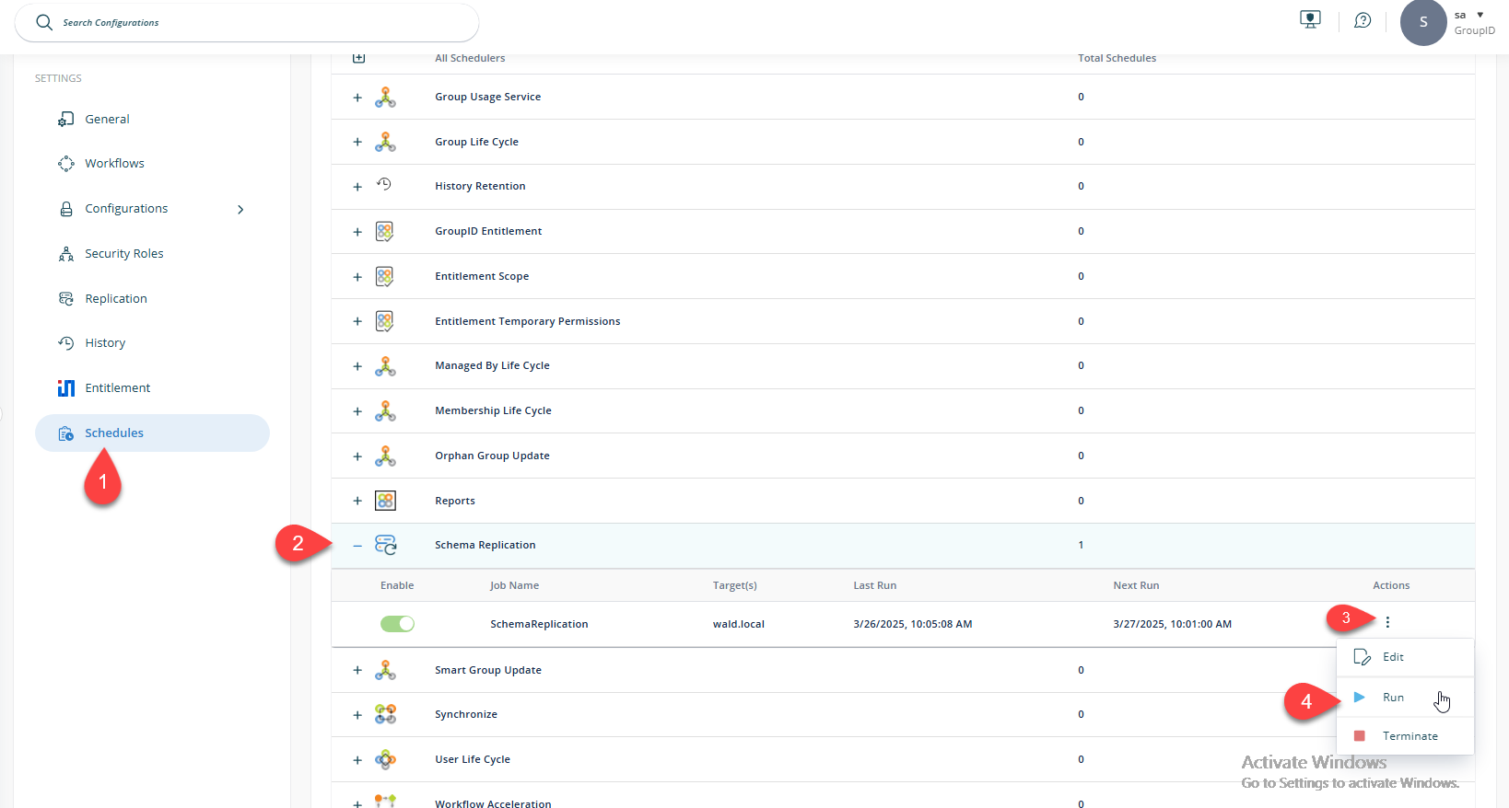Expand the Synchronize row
Screen dimensions: 1509x808
[x=357, y=715]
